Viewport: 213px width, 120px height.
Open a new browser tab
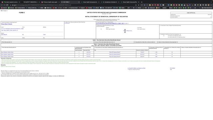pyautogui.click(x=142, y=2)
